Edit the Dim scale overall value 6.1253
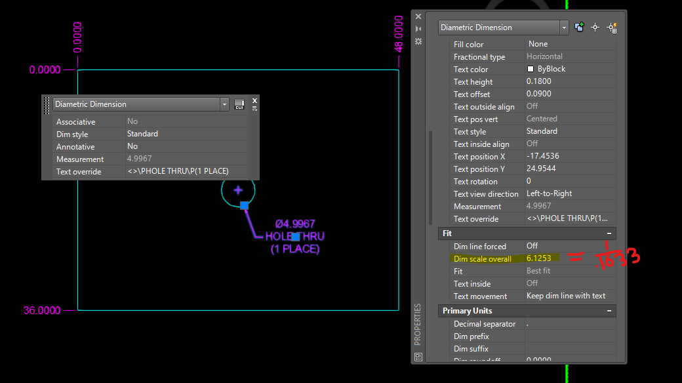The height and width of the screenshot is (383, 682). point(542,258)
